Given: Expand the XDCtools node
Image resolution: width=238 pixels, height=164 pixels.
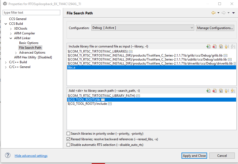Looking at the screenshot, I should tap(11, 29).
